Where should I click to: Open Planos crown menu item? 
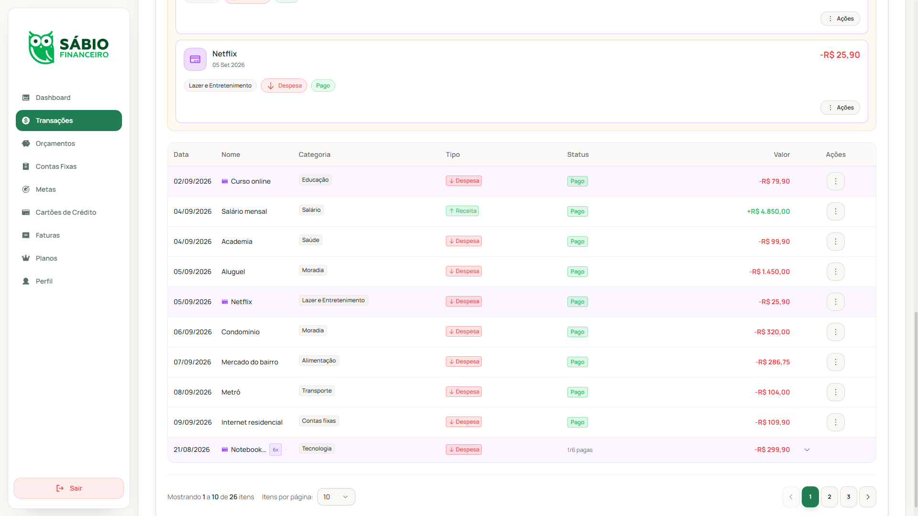point(68,258)
